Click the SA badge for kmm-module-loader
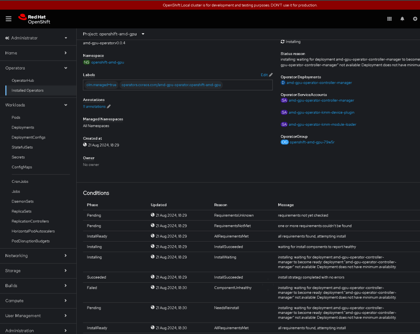This screenshot has height=334, width=420. point(284,124)
